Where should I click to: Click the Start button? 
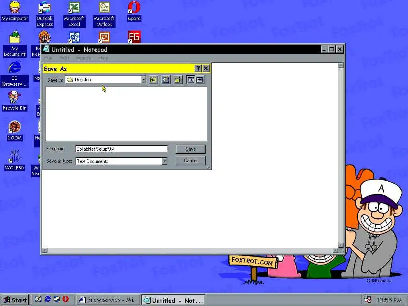click(x=15, y=300)
